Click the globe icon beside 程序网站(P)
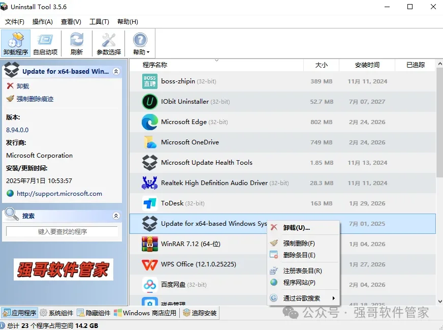This screenshot has width=443, height=330. [x=274, y=282]
